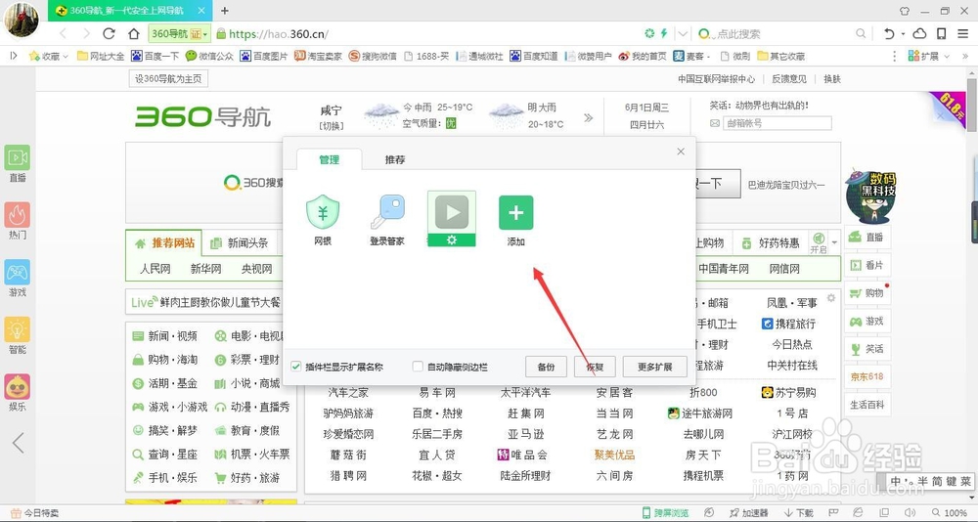Click the gear settings under the video extension
The height and width of the screenshot is (522, 978).
pyautogui.click(x=452, y=240)
